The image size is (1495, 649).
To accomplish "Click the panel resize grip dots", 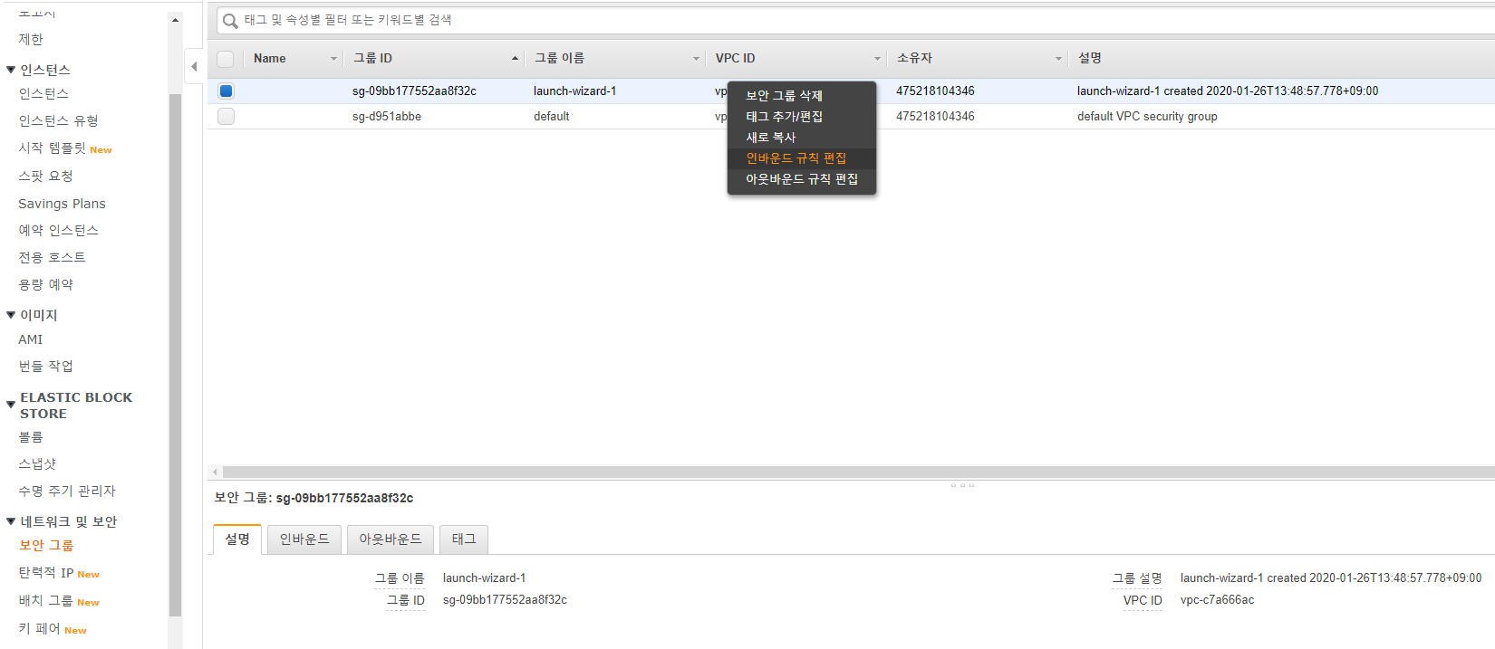I will pos(962,485).
